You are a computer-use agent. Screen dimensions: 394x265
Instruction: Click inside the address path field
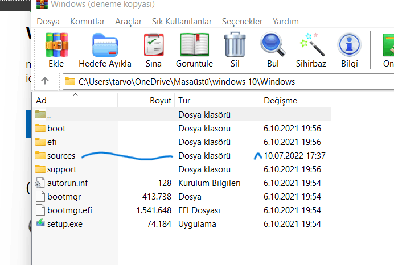(x=228, y=81)
